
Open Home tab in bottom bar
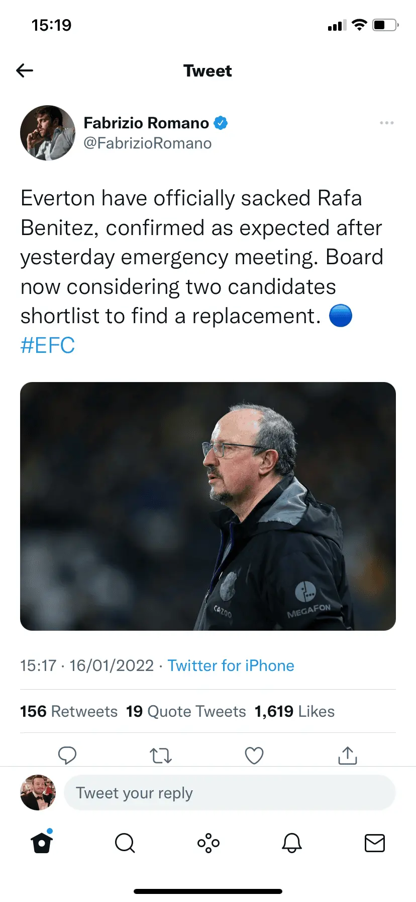(x=42, y=843)
